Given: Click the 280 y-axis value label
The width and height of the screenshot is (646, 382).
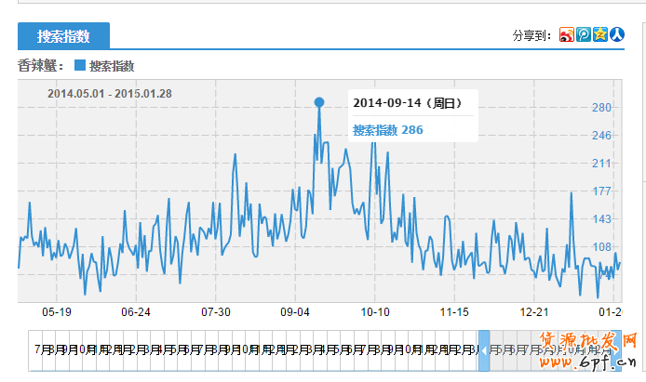Looking at the screenshot, I should 601,108.
